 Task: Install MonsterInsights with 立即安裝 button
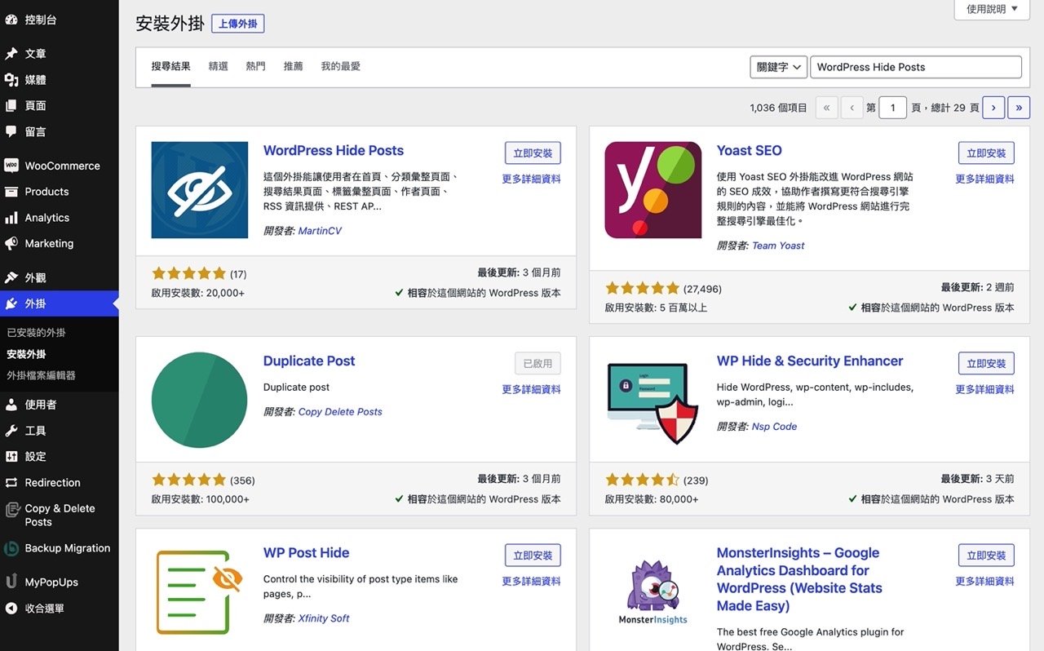[986, 556]
